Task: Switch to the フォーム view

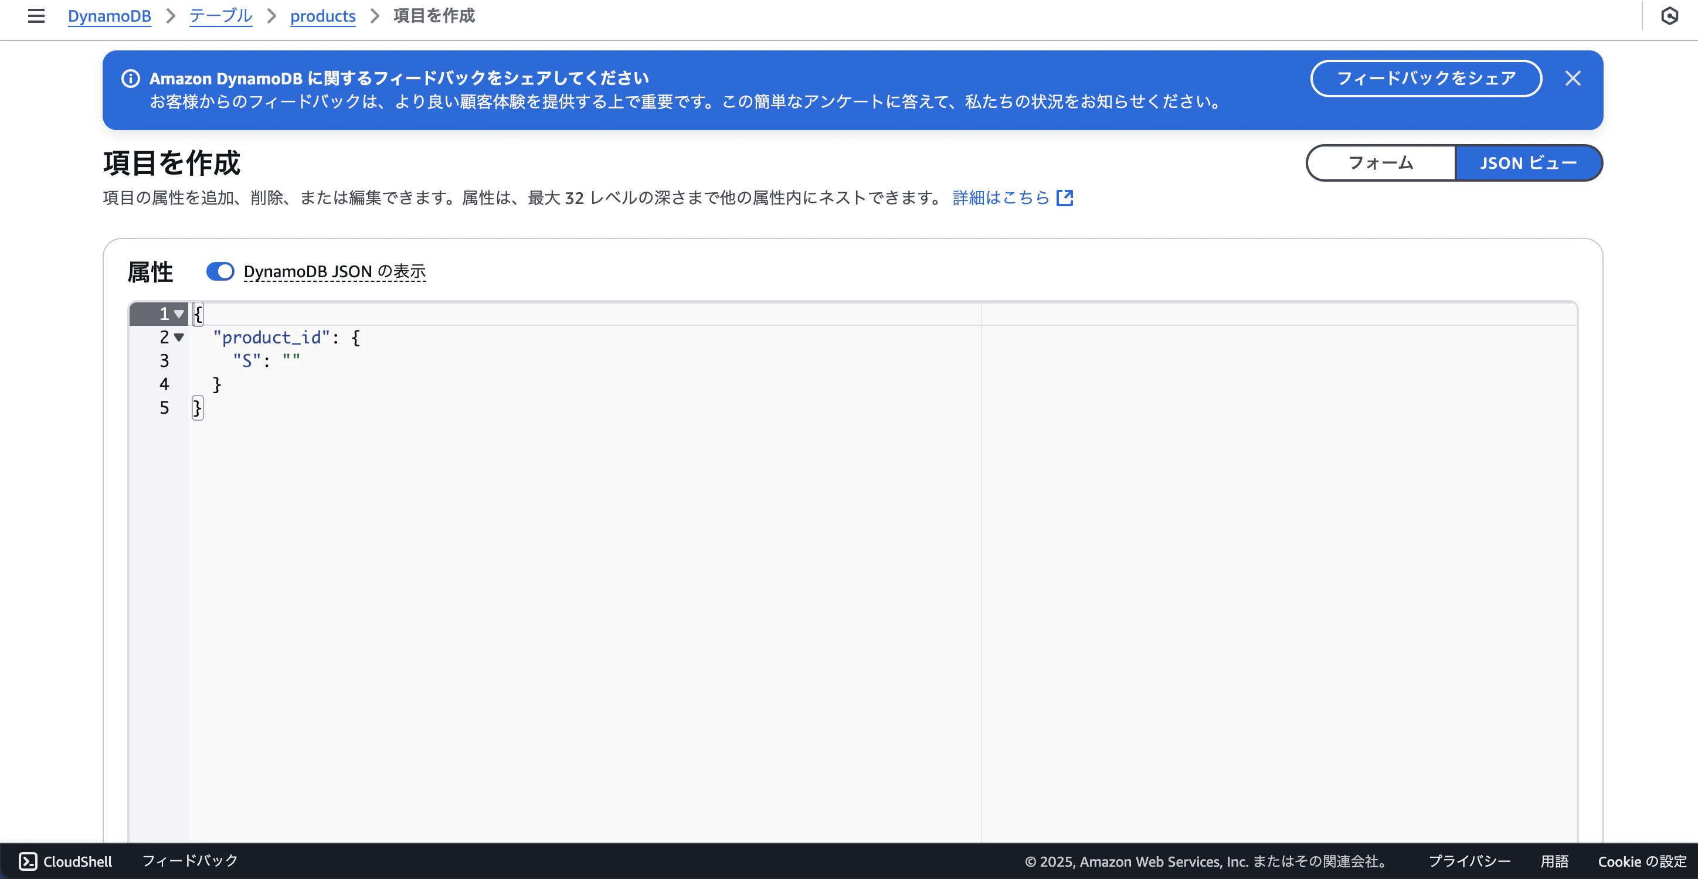Action: point(1380,163)
